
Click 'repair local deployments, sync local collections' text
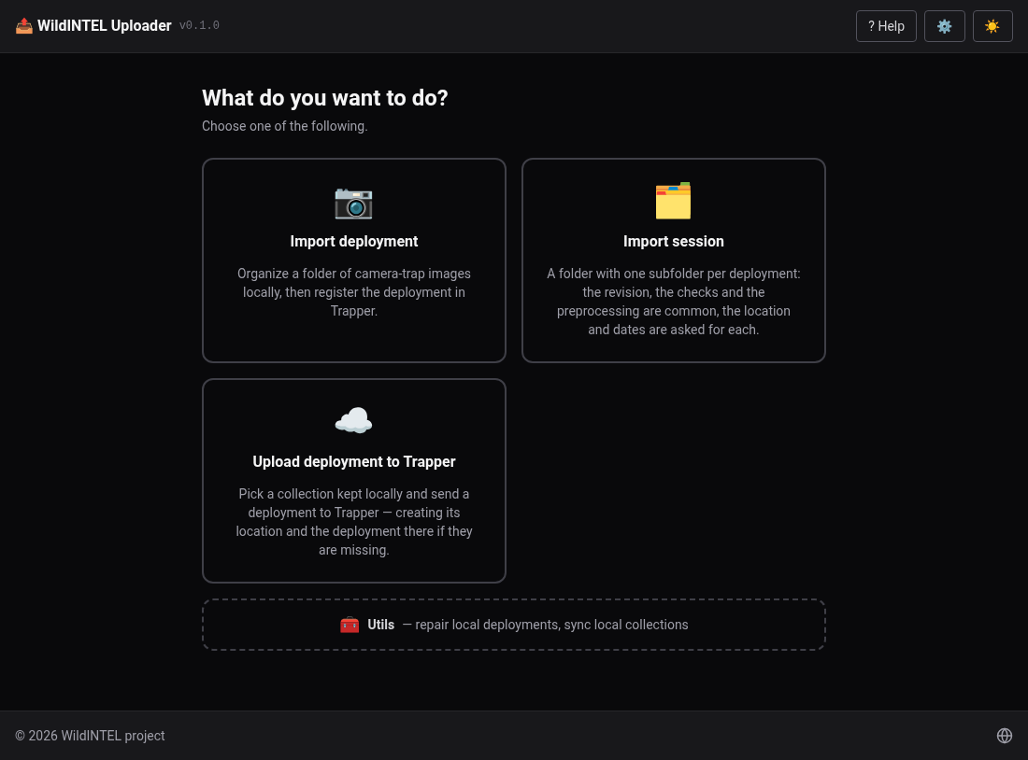[551, 625]
